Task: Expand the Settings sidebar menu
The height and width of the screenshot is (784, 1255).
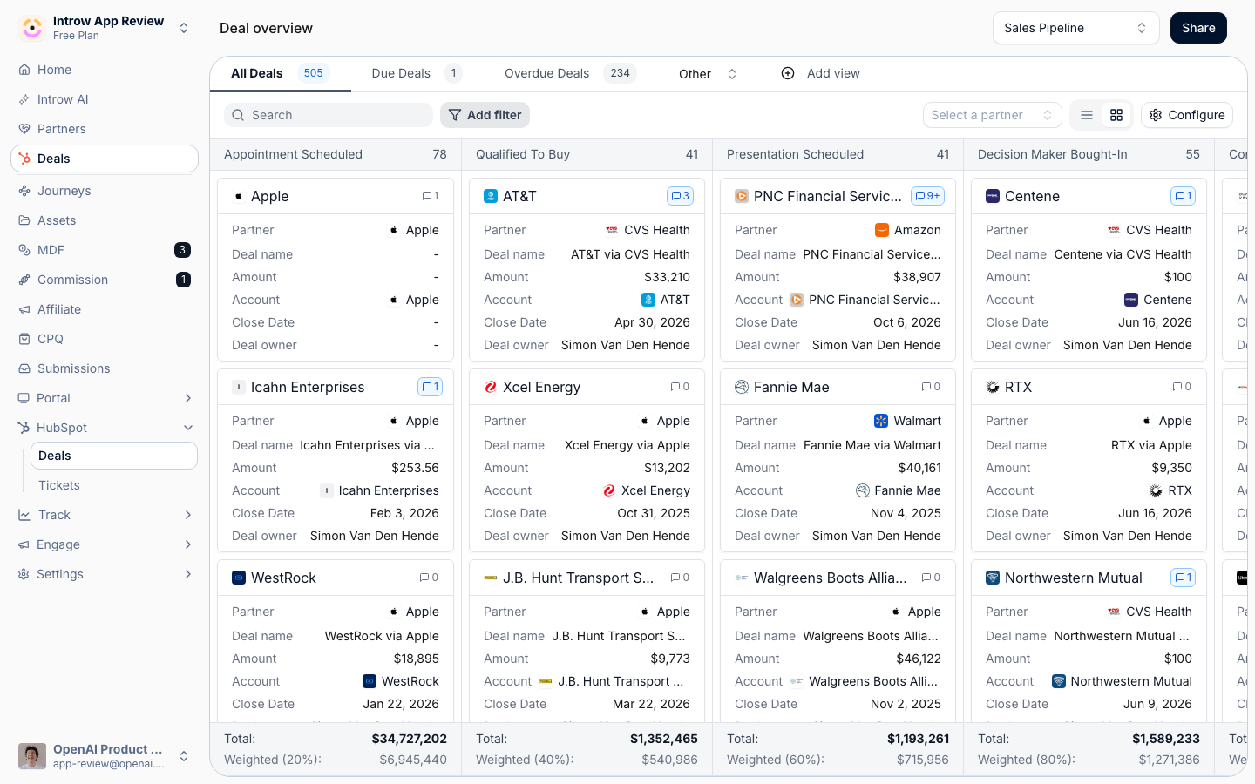Action: click(105, 574)
